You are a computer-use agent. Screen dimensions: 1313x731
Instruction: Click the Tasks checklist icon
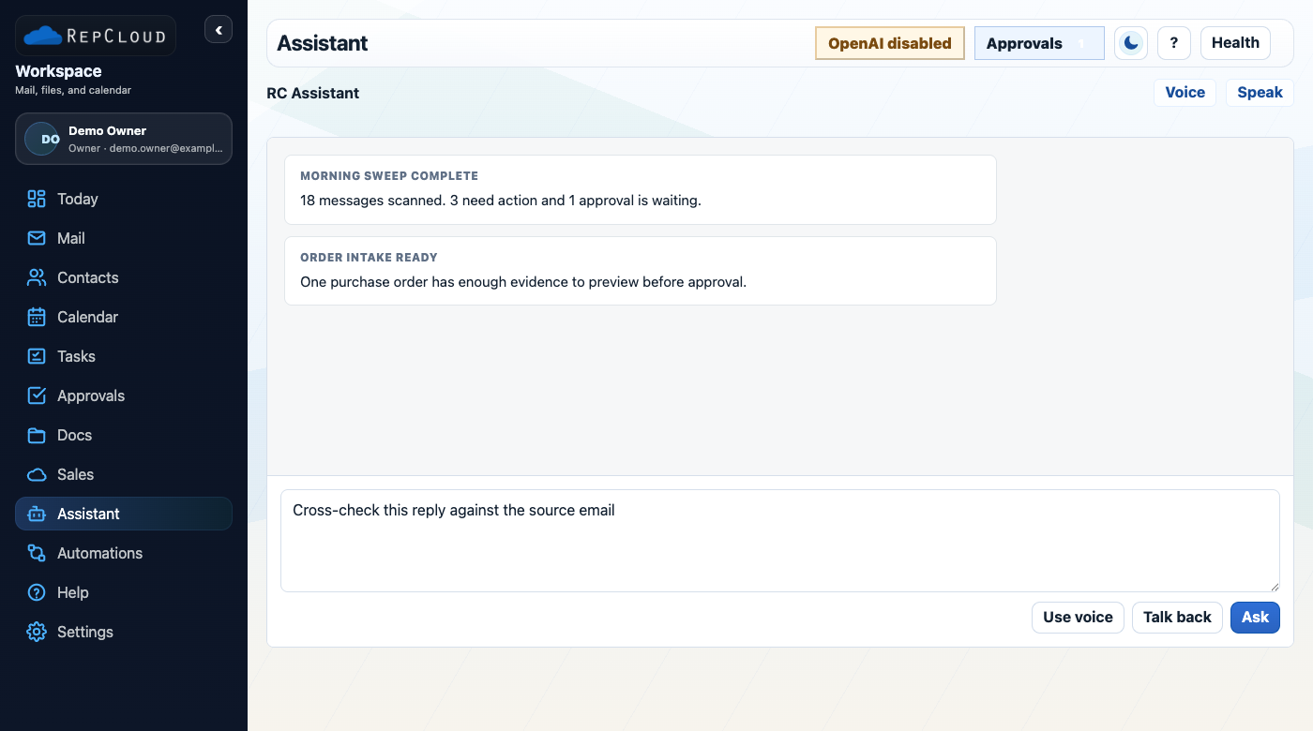[37, 356]
